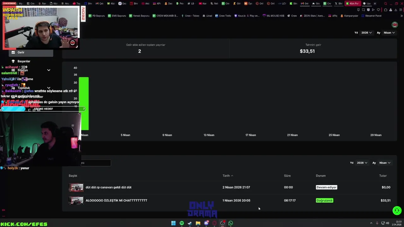Expand the Topluluk sidebar section chevron

(x=49, y=88)
